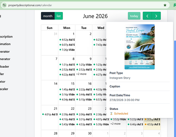Open the 6:57p Ad event
The height and width of the screenshot is (137, 176).
click(x=100, y=100)
